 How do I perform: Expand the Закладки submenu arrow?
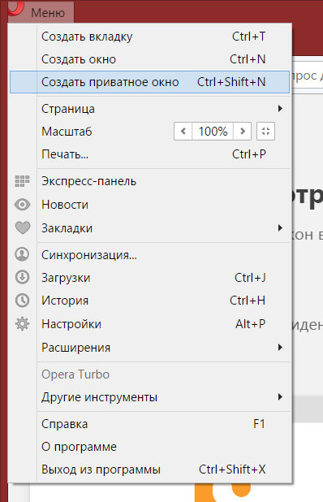tap(280, 228)
